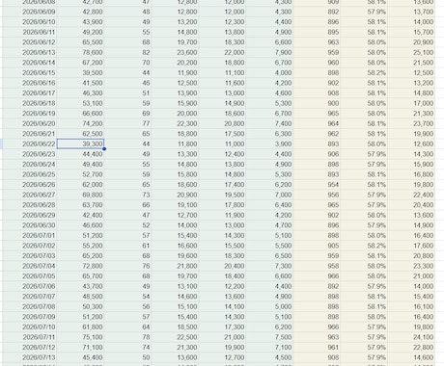Click the selected cell 39,300
The image size is (444, 366).
coord(80,144)
